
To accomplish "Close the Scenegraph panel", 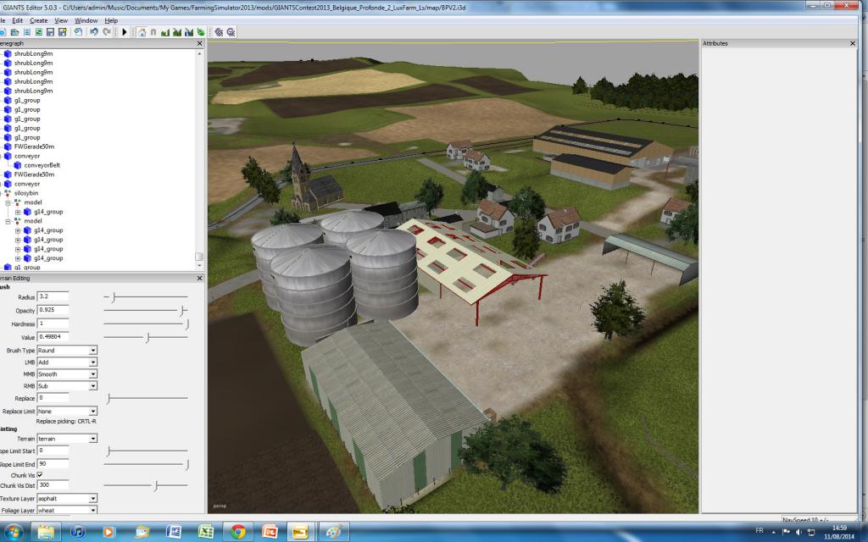I will (199, 43).
